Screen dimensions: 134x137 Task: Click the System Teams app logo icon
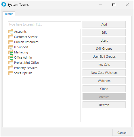coord(4,5)
